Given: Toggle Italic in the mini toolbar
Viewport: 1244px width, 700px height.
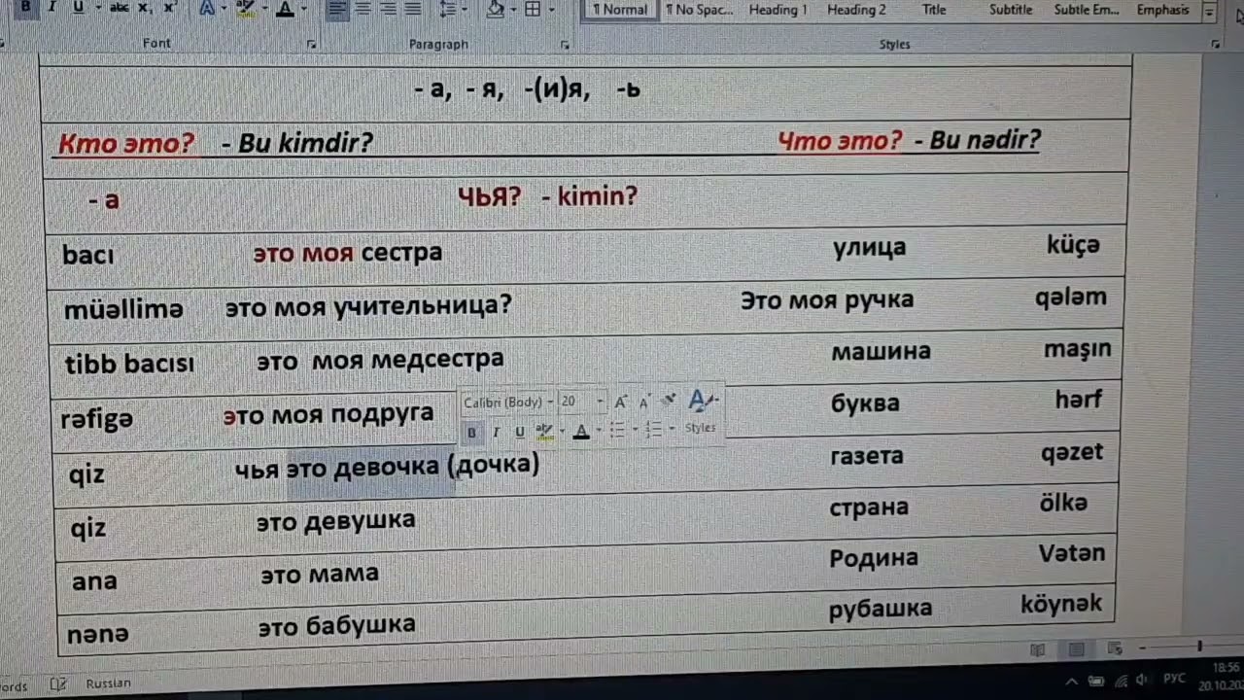Looking at the screenshot, I should click(496, 433).
